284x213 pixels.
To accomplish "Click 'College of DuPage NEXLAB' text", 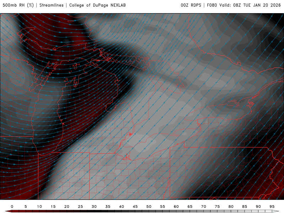I will (97, 5).
